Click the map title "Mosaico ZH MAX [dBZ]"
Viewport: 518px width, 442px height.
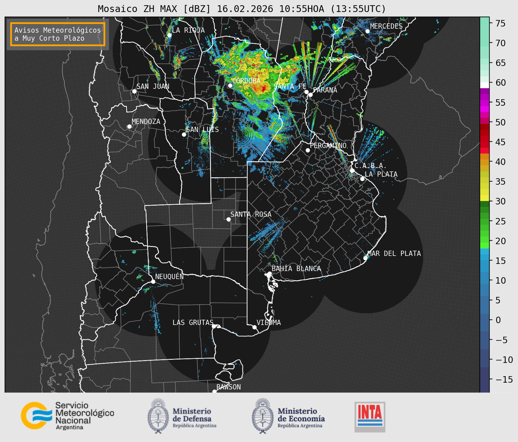154,9
